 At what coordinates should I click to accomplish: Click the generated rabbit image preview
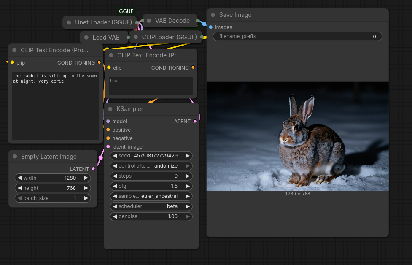pyautogui.click(x=297, y=136)
